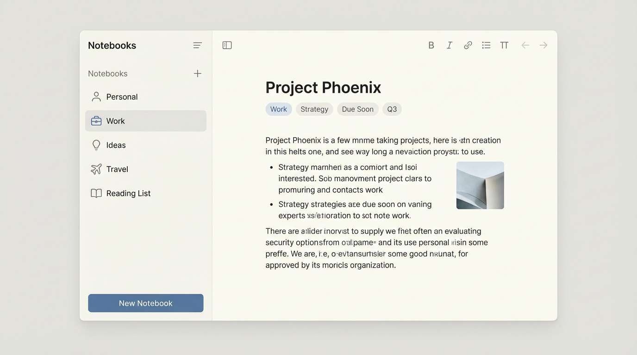Select the Strategy tag

[x=314, y=109]
